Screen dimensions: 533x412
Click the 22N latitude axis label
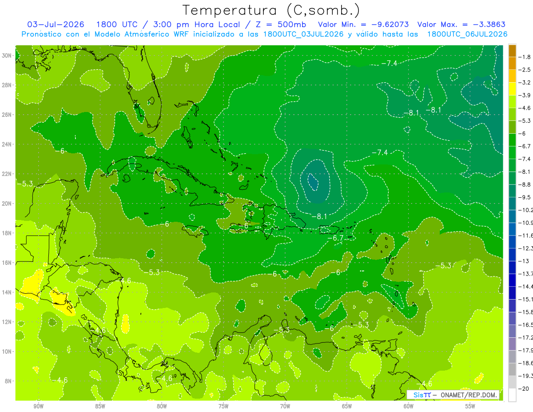point(7,174)
